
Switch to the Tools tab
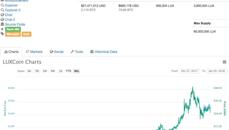click(x=77, y=52)
